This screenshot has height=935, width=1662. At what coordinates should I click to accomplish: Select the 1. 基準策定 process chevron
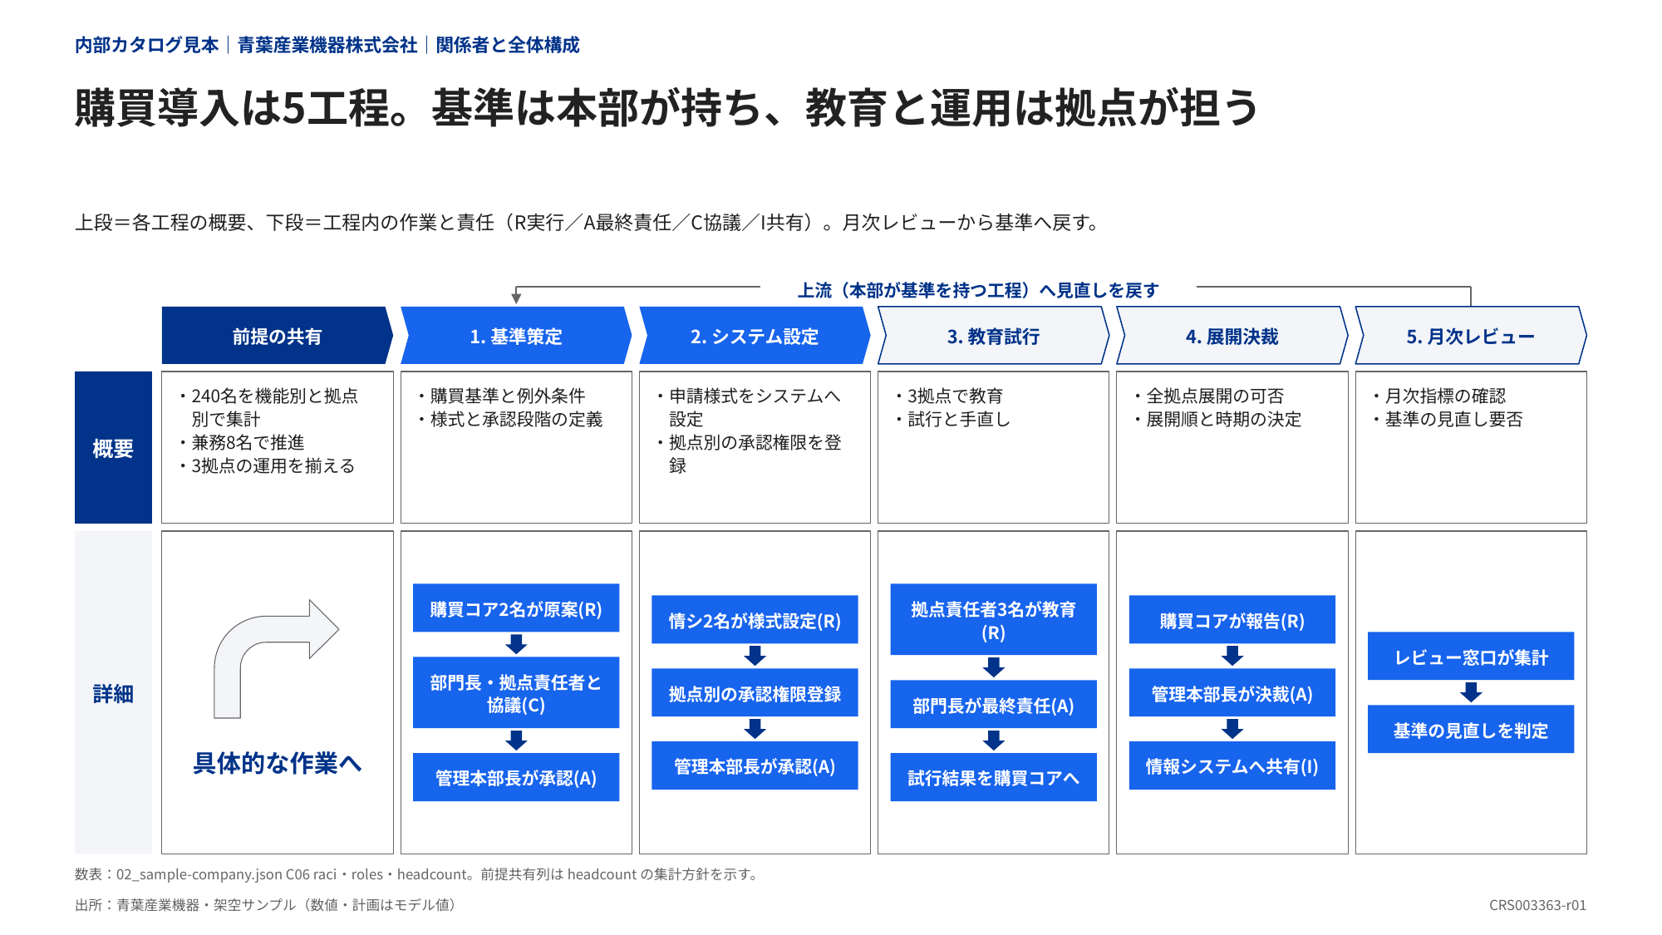(516, 336)
